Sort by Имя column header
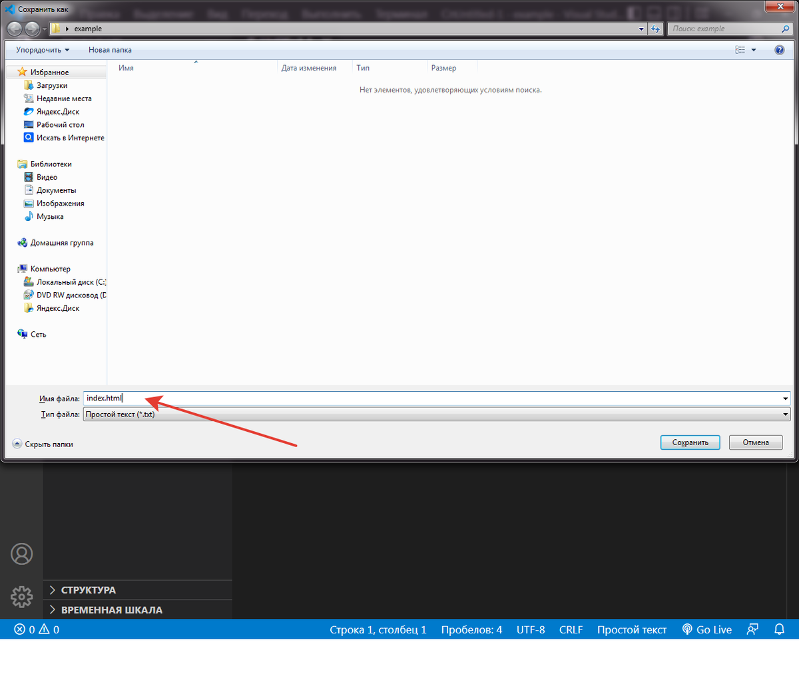This screenshot has height=674, width=799. 126,68
